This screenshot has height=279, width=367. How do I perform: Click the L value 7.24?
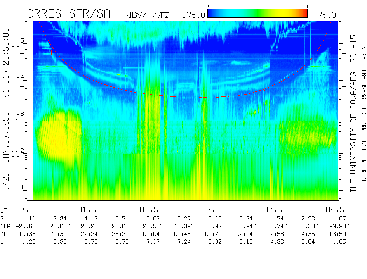pos(184,242)
